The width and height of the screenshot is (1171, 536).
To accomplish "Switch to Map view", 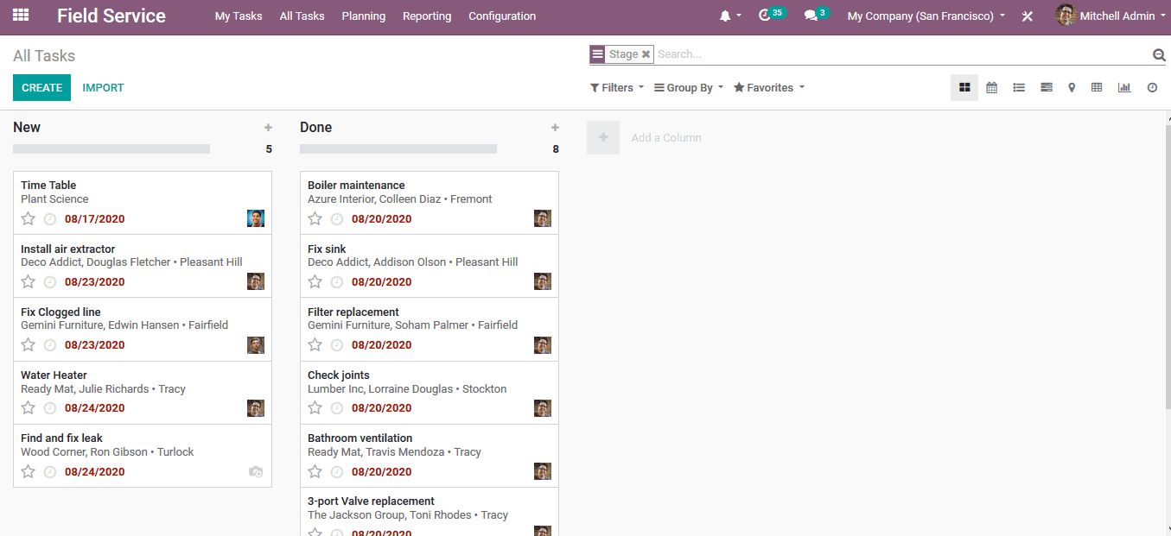I will click(x=1072, y=87).
